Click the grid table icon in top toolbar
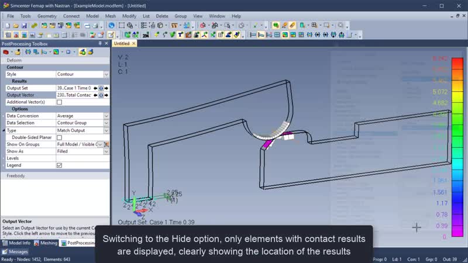 314,26
